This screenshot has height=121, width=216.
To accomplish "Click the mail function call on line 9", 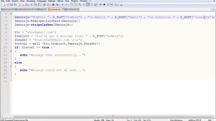I will click(36, 44).
